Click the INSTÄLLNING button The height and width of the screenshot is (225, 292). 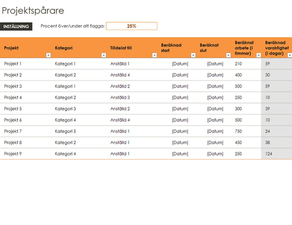16,26
